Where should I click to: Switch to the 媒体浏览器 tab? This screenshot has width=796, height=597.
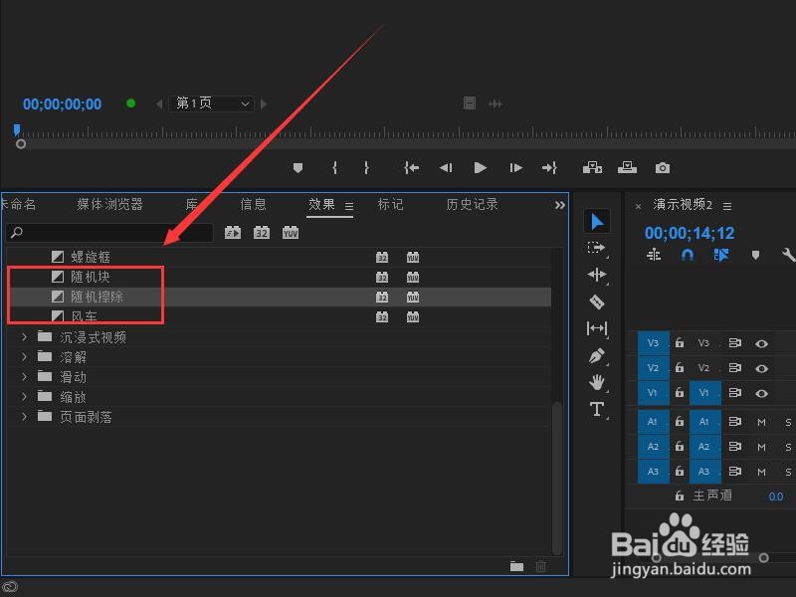pyautogui.click(x=109, y=205)
